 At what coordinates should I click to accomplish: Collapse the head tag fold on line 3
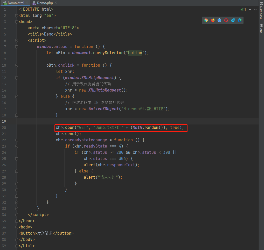(17, 22)
